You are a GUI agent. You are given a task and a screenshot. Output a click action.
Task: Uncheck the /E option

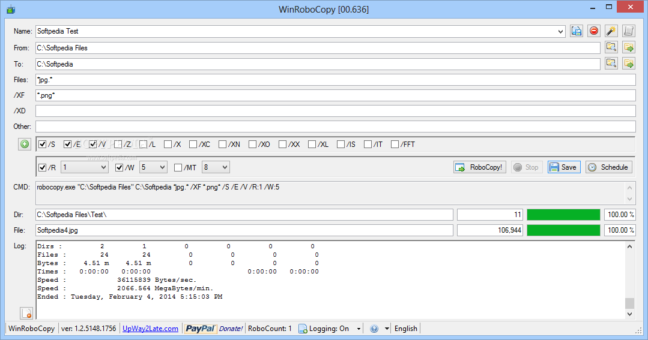68,145
